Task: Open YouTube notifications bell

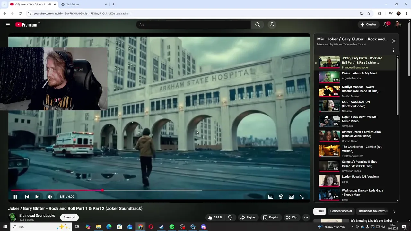Action: click(386, 25)
